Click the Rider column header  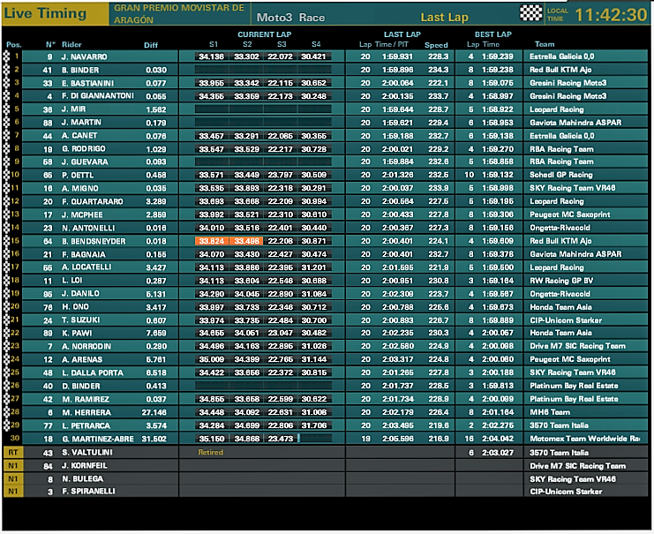pos(71,44)
